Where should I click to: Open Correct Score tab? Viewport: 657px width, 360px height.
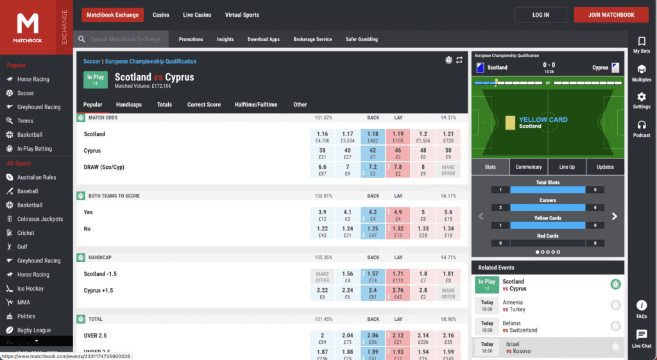click(203, 105)
